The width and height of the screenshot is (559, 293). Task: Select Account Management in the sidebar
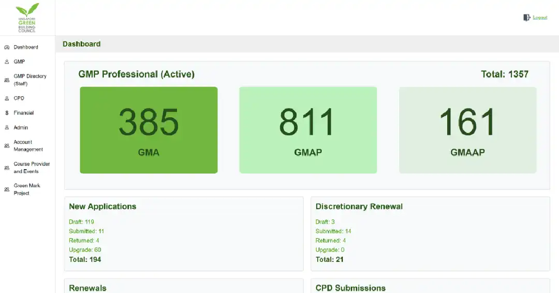click(x=28, y=146)
